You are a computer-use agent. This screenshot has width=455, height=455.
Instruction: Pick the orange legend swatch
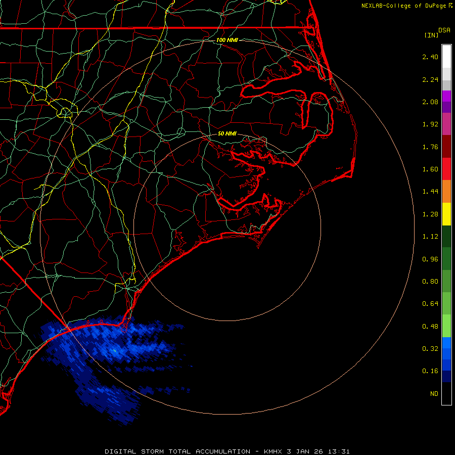pyautogui.click(x=446, y=191)
